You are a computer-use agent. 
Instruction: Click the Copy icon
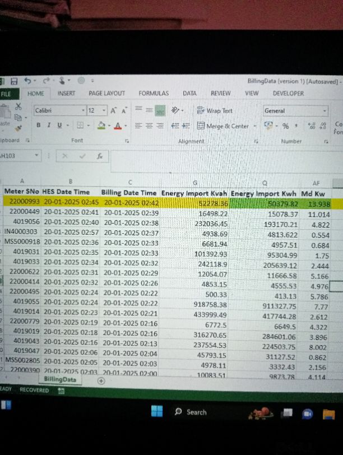coord(18,117)
